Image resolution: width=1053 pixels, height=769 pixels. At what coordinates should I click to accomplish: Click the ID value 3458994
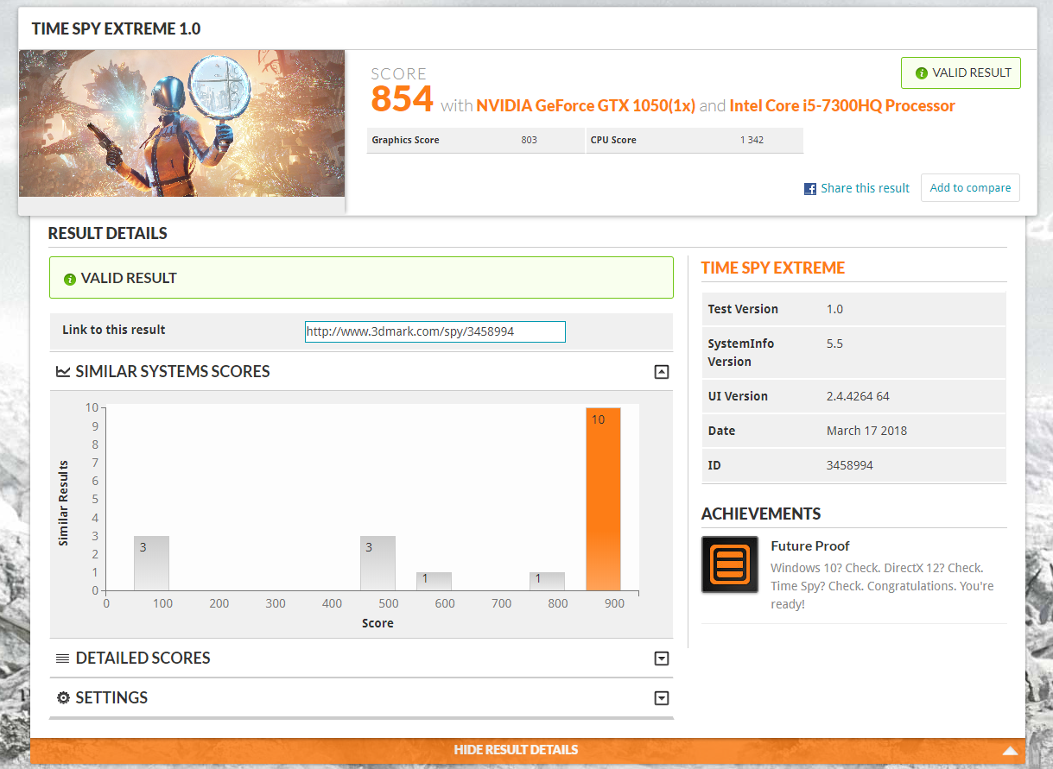click(850, 465)
